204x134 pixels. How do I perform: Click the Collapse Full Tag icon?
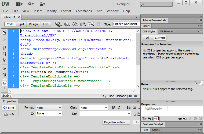click(4, 48)
